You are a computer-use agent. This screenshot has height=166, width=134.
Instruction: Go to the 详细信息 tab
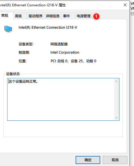tap(53, 16)
